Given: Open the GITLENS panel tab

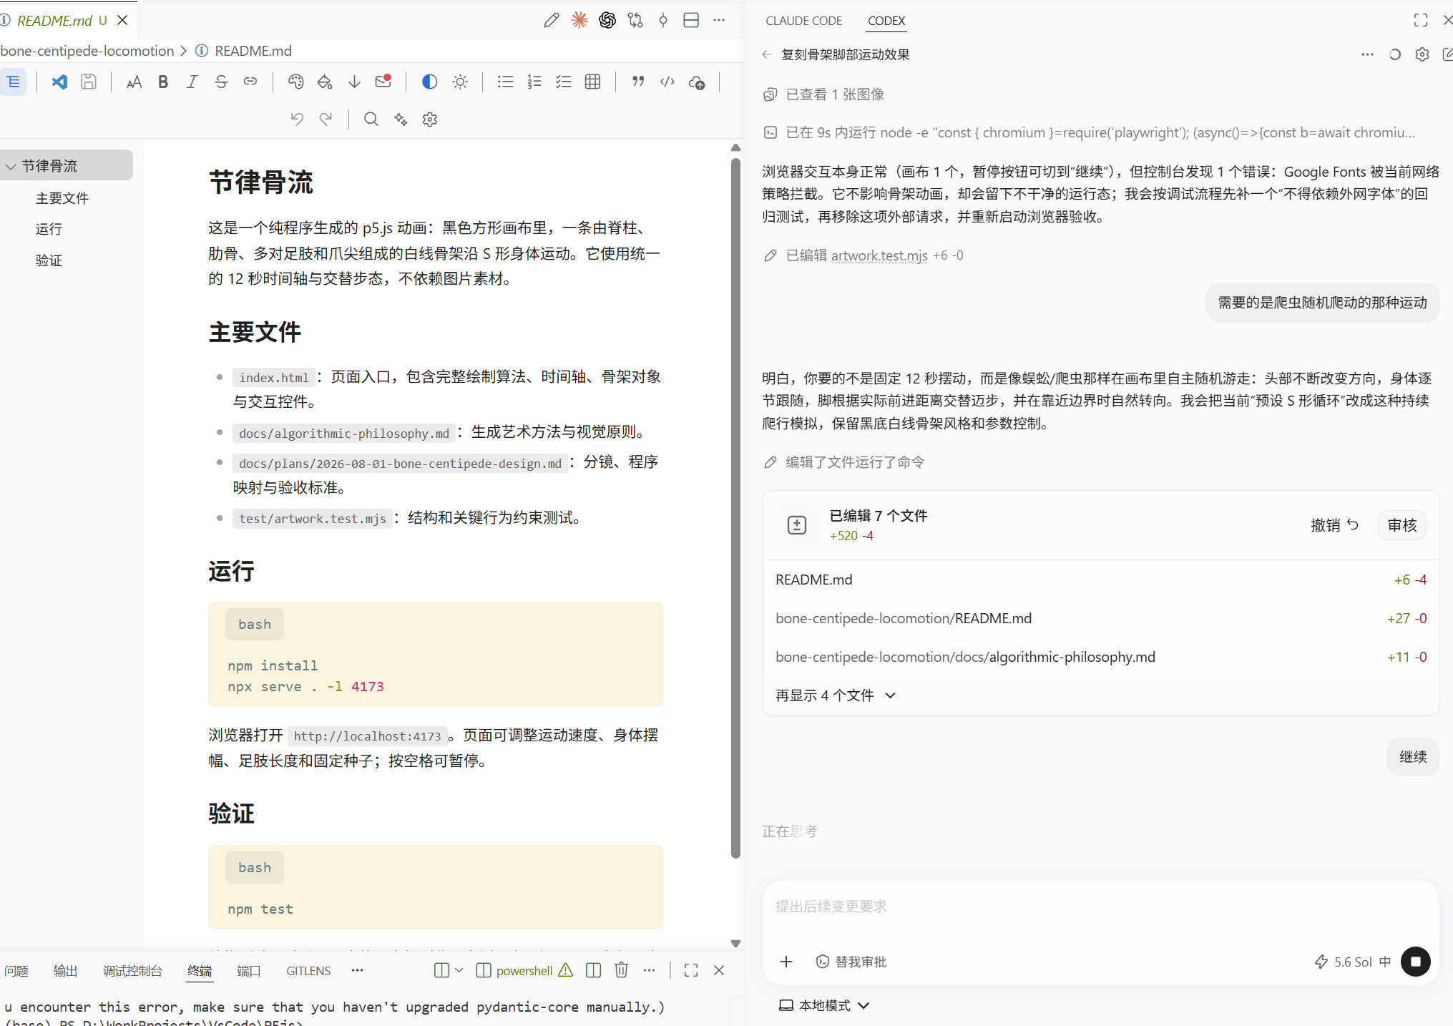Looking at the screenshot, I should pyautogui.click(x=308, y=971).
